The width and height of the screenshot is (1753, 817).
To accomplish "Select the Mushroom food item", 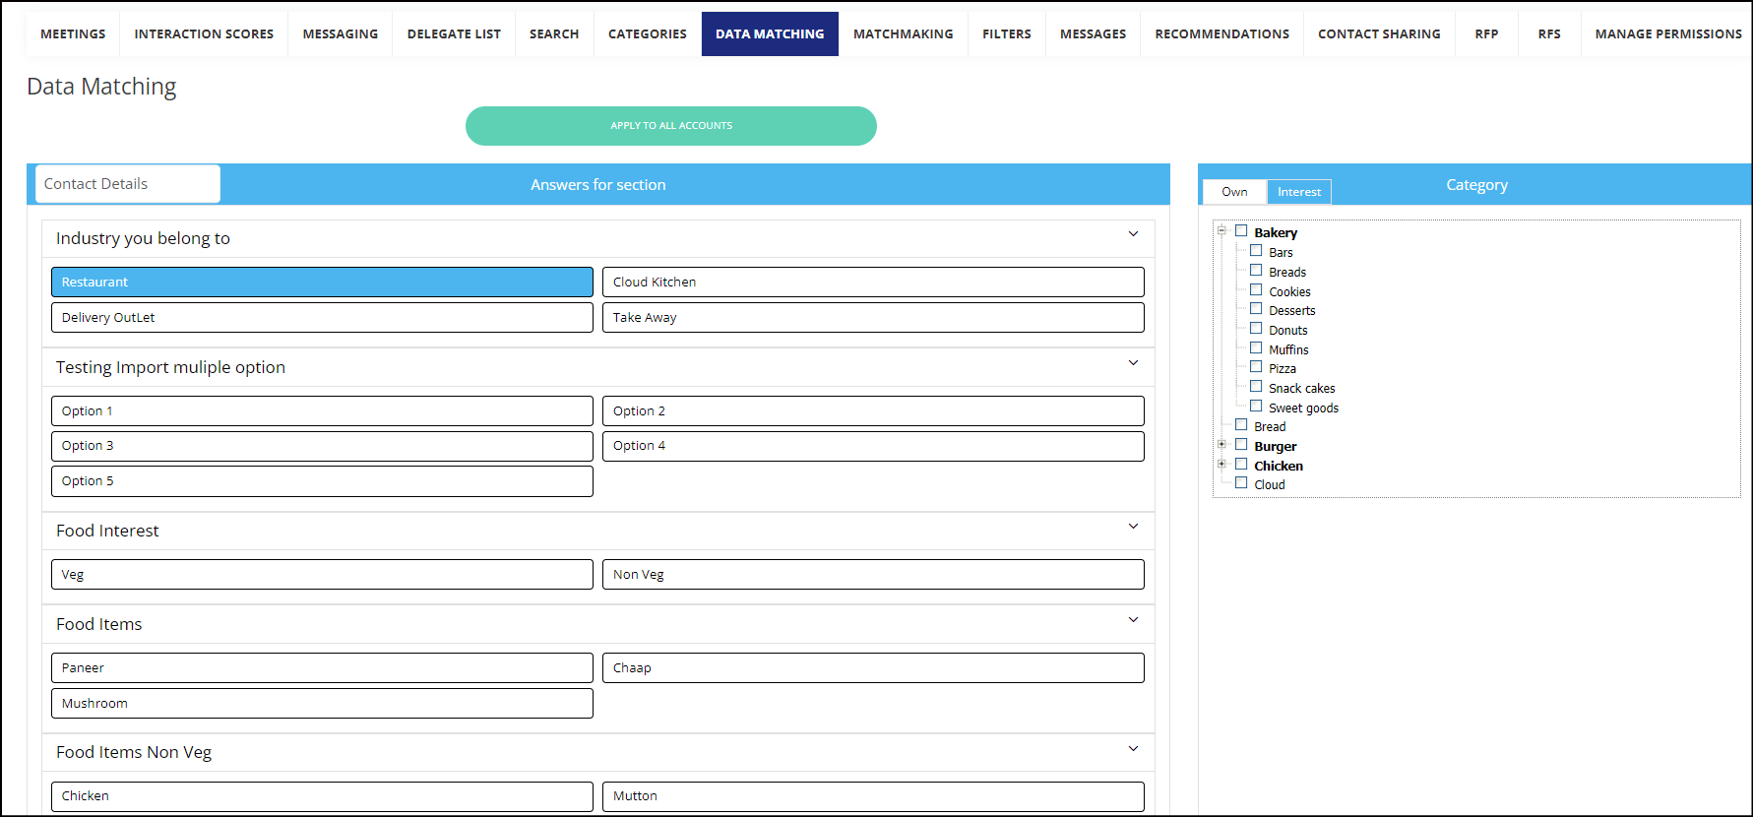I will (322, 704).
